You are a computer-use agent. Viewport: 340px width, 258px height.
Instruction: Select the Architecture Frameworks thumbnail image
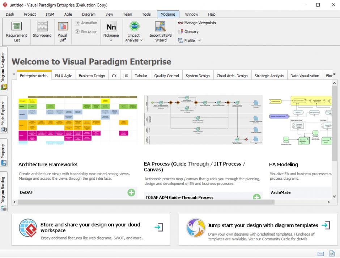coord(78,120)
